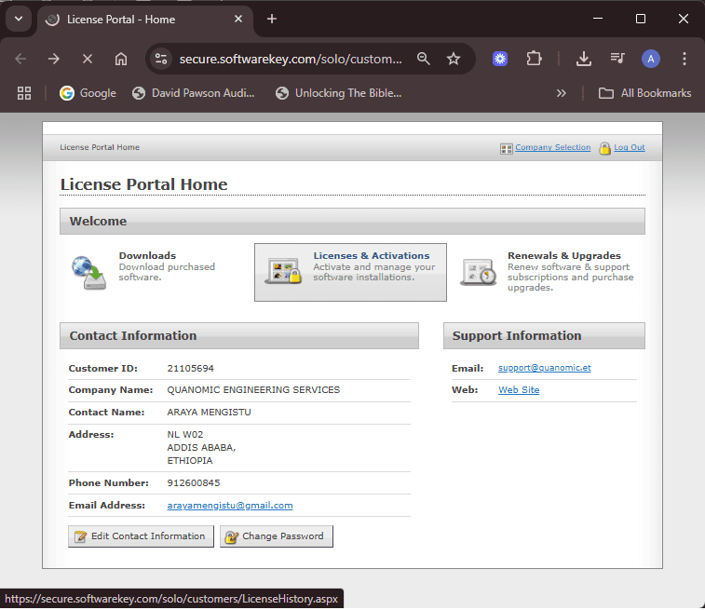
Task: Click the address bar URL
Action: (x=291, y=59)
